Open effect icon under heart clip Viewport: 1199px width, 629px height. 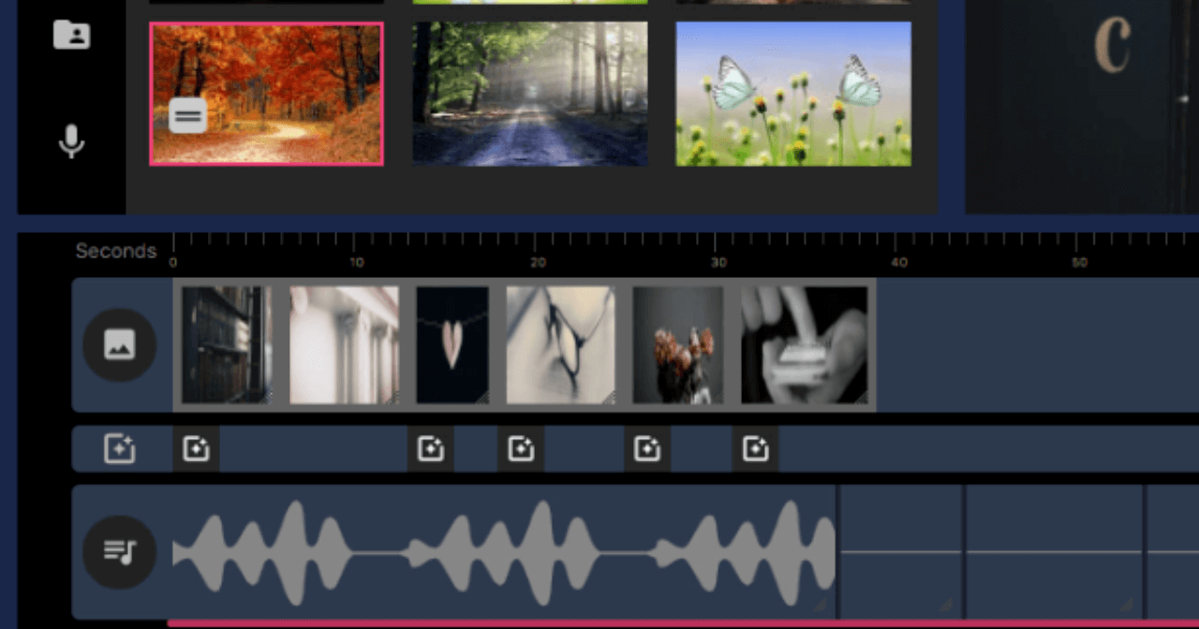tap(431, 449)
